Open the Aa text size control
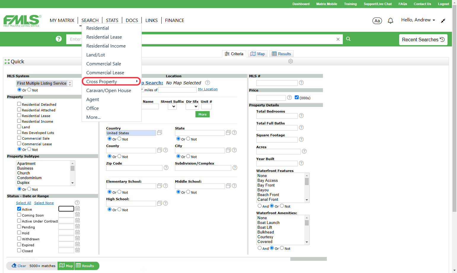 [377, 21]
